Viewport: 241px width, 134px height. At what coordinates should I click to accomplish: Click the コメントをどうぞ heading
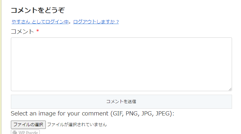pyautogui.click(x=38, y=10)
